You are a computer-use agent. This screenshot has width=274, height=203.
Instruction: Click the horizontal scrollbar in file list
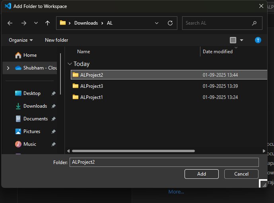133,151
